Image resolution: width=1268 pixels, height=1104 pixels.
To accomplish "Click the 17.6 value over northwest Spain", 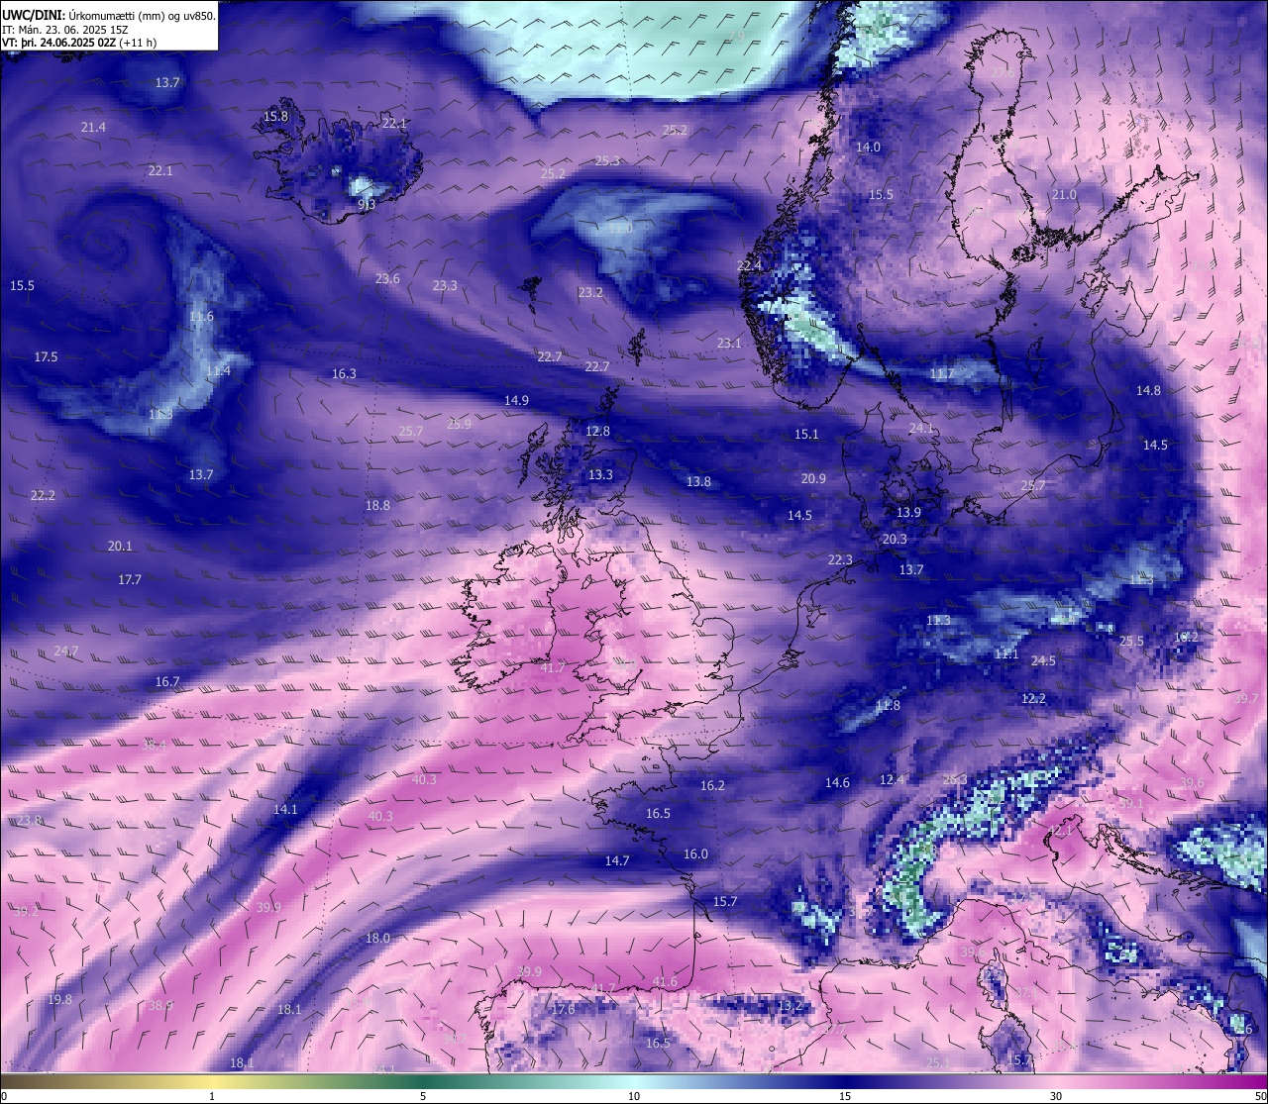I will (563, 1010).
